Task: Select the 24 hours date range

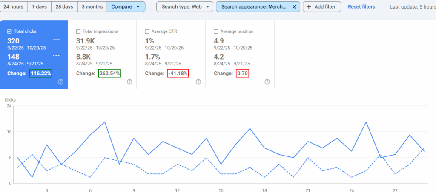Action: pos(14,7)
